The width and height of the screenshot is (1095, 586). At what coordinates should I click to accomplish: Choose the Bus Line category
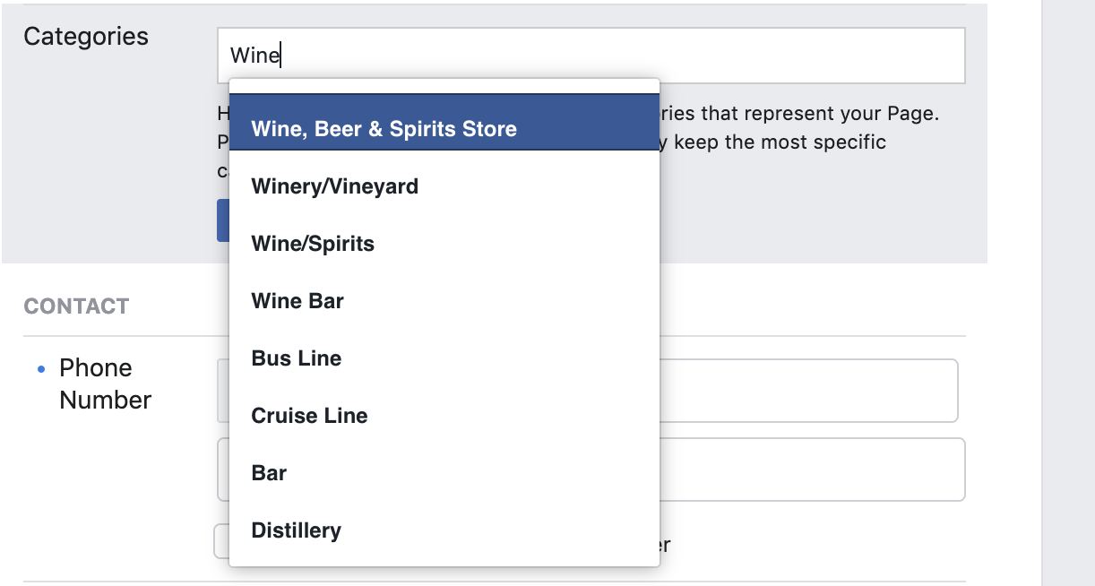pyautogui.click(x=444, y=358)
